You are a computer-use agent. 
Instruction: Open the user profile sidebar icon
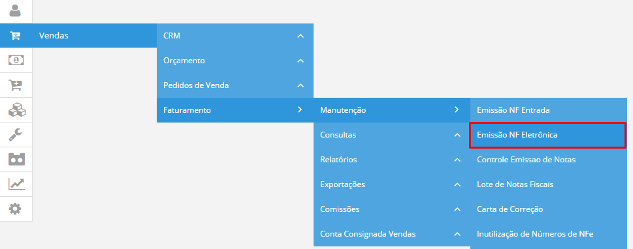(15, 10)
